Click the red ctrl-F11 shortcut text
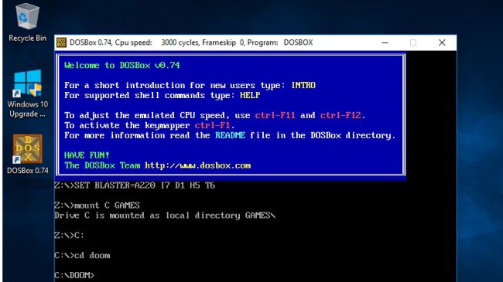 [x=275, y=115]
